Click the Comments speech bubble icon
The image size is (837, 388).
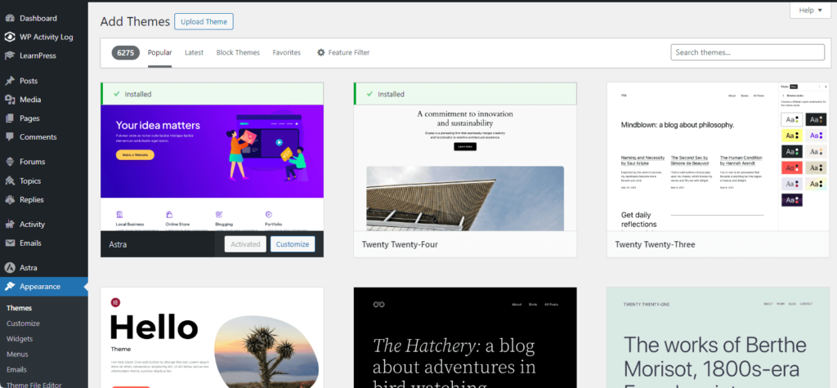click(10, 136)
